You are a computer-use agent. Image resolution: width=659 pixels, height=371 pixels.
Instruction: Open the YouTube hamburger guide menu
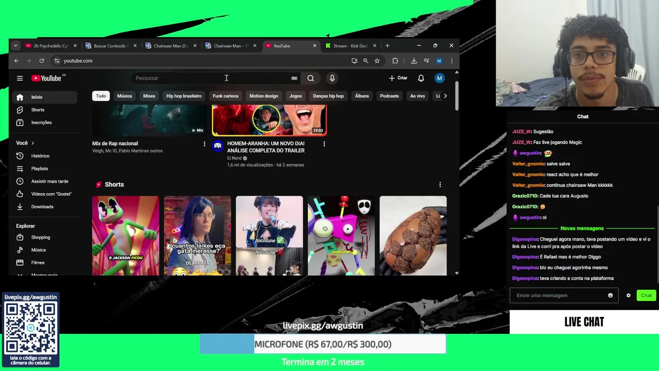pos(20,78)
